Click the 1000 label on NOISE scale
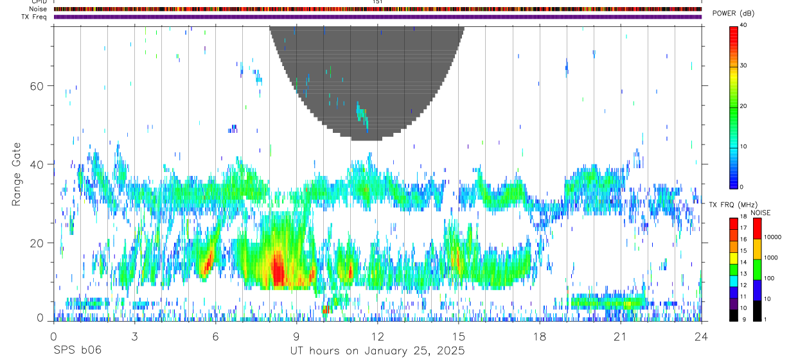This screenshot has height=364, width=789. point(770,258)
